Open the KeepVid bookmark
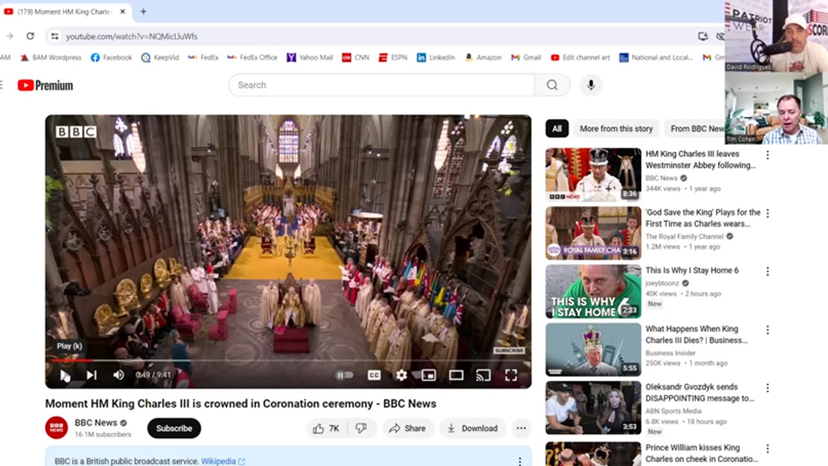Image resolution: width=828 pixels, height=466 pixels. 160,58
